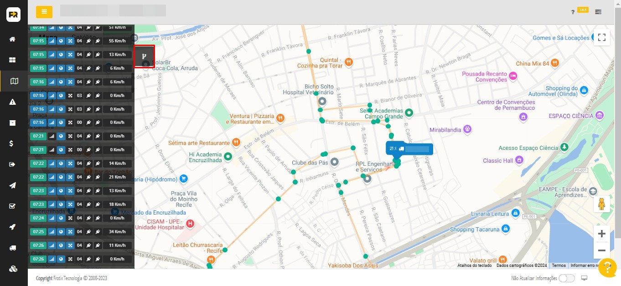Open the question mark help menu in header

click(573, 12)
